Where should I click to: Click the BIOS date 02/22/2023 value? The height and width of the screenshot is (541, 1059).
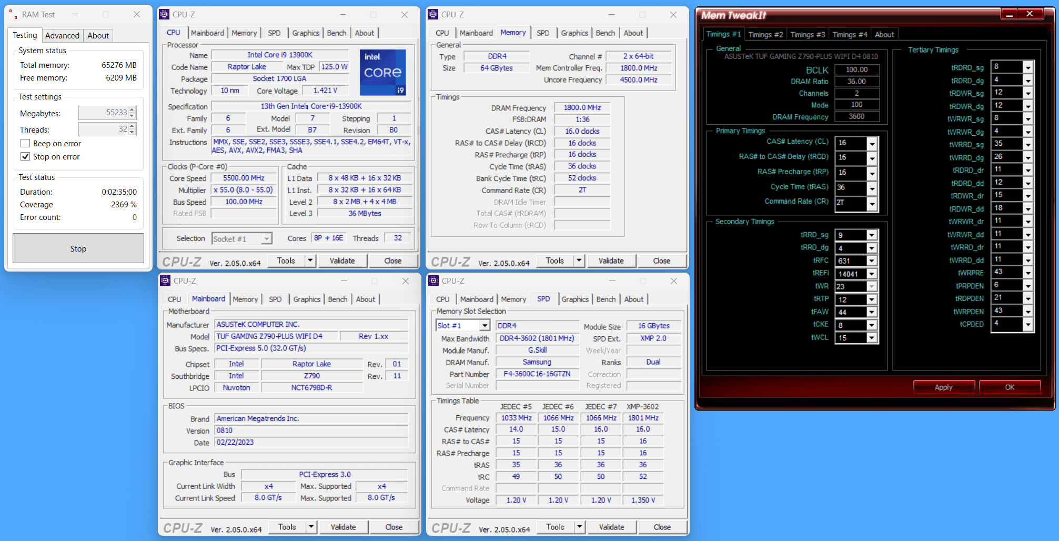[311, 442]
